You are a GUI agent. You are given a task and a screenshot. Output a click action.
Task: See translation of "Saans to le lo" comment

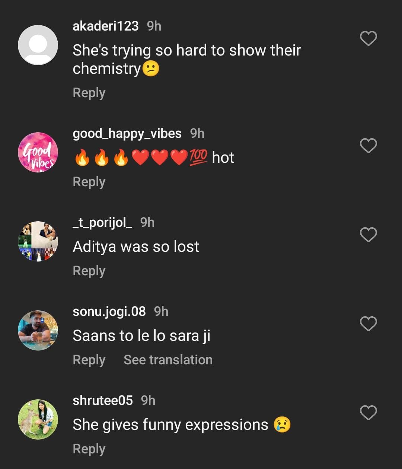(168, 360)
